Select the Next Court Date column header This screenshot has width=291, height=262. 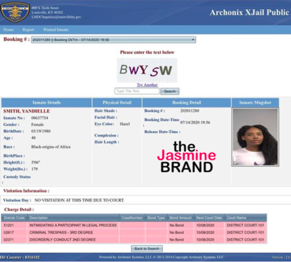[209, 218]
